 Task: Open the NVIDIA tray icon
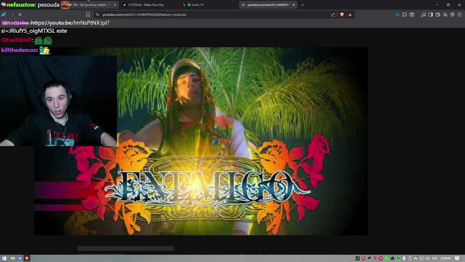coord(358,258)
